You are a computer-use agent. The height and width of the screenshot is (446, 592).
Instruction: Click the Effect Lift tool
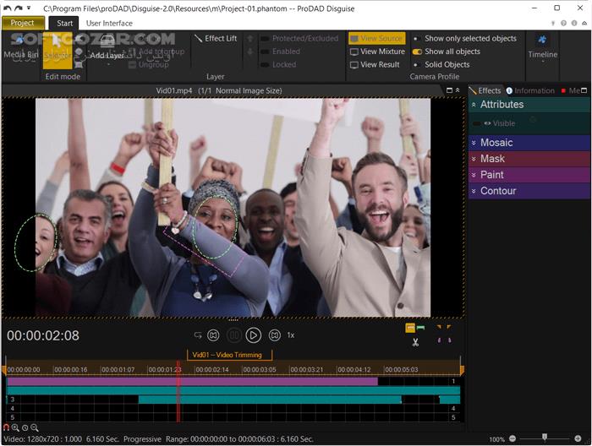(x=215, y=39)
